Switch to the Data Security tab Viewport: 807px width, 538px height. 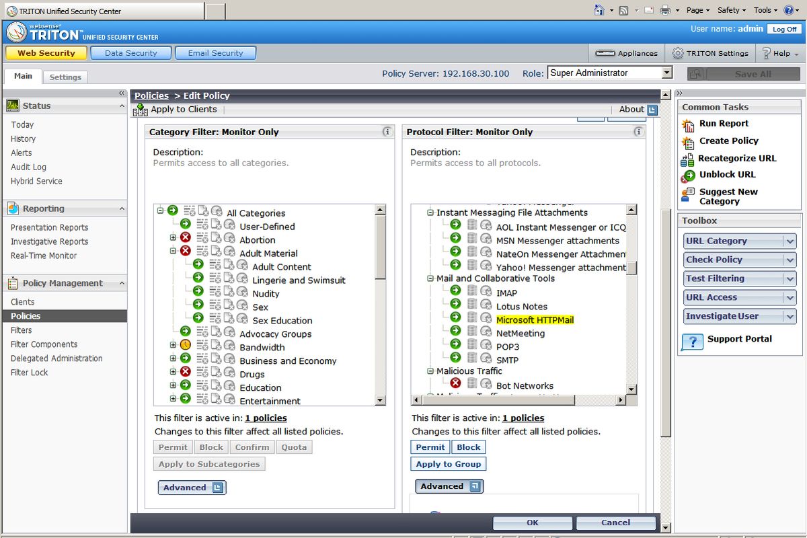point(130,52)
